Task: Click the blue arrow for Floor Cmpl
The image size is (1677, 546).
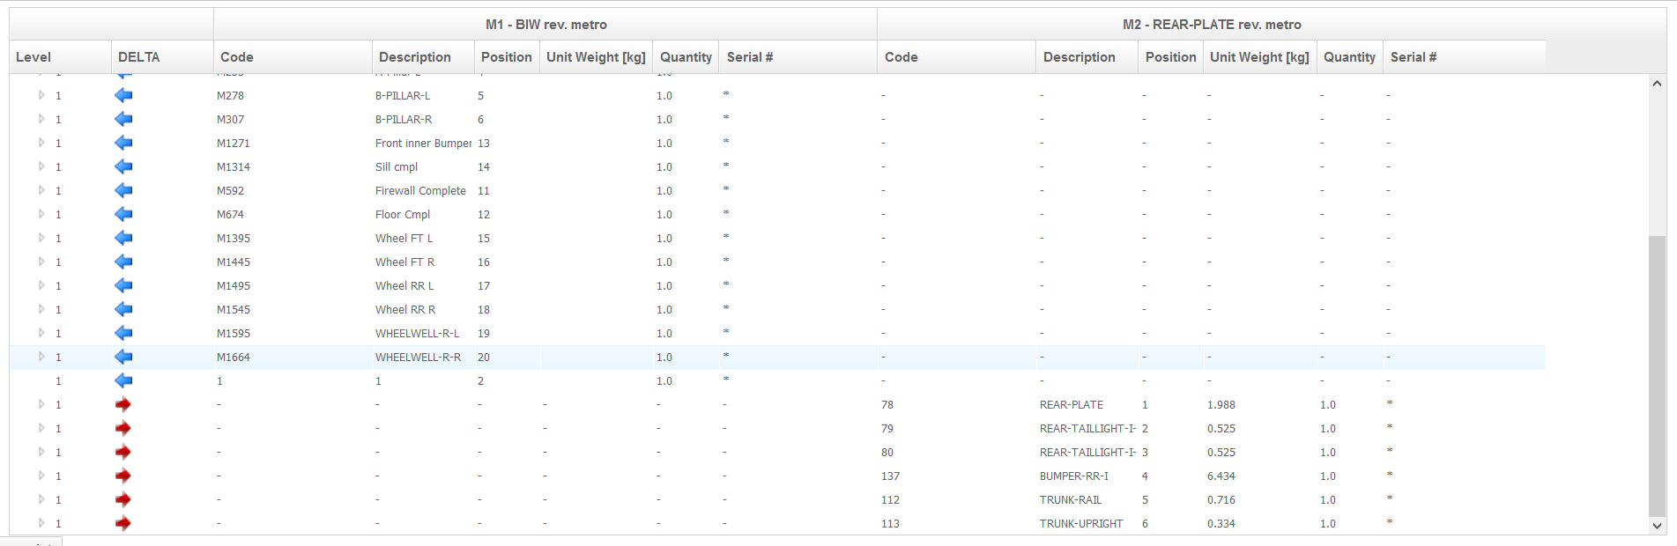Action: click(x=123, y=214)
